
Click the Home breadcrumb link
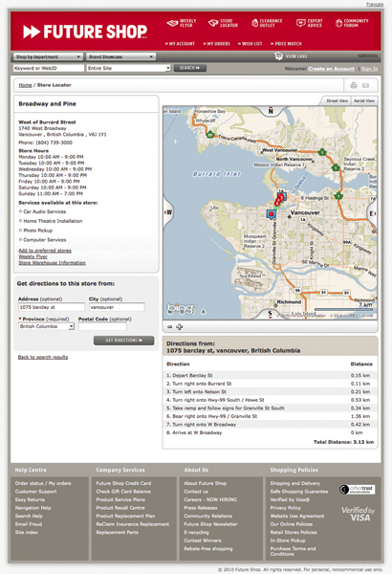[x=25, y=85]
